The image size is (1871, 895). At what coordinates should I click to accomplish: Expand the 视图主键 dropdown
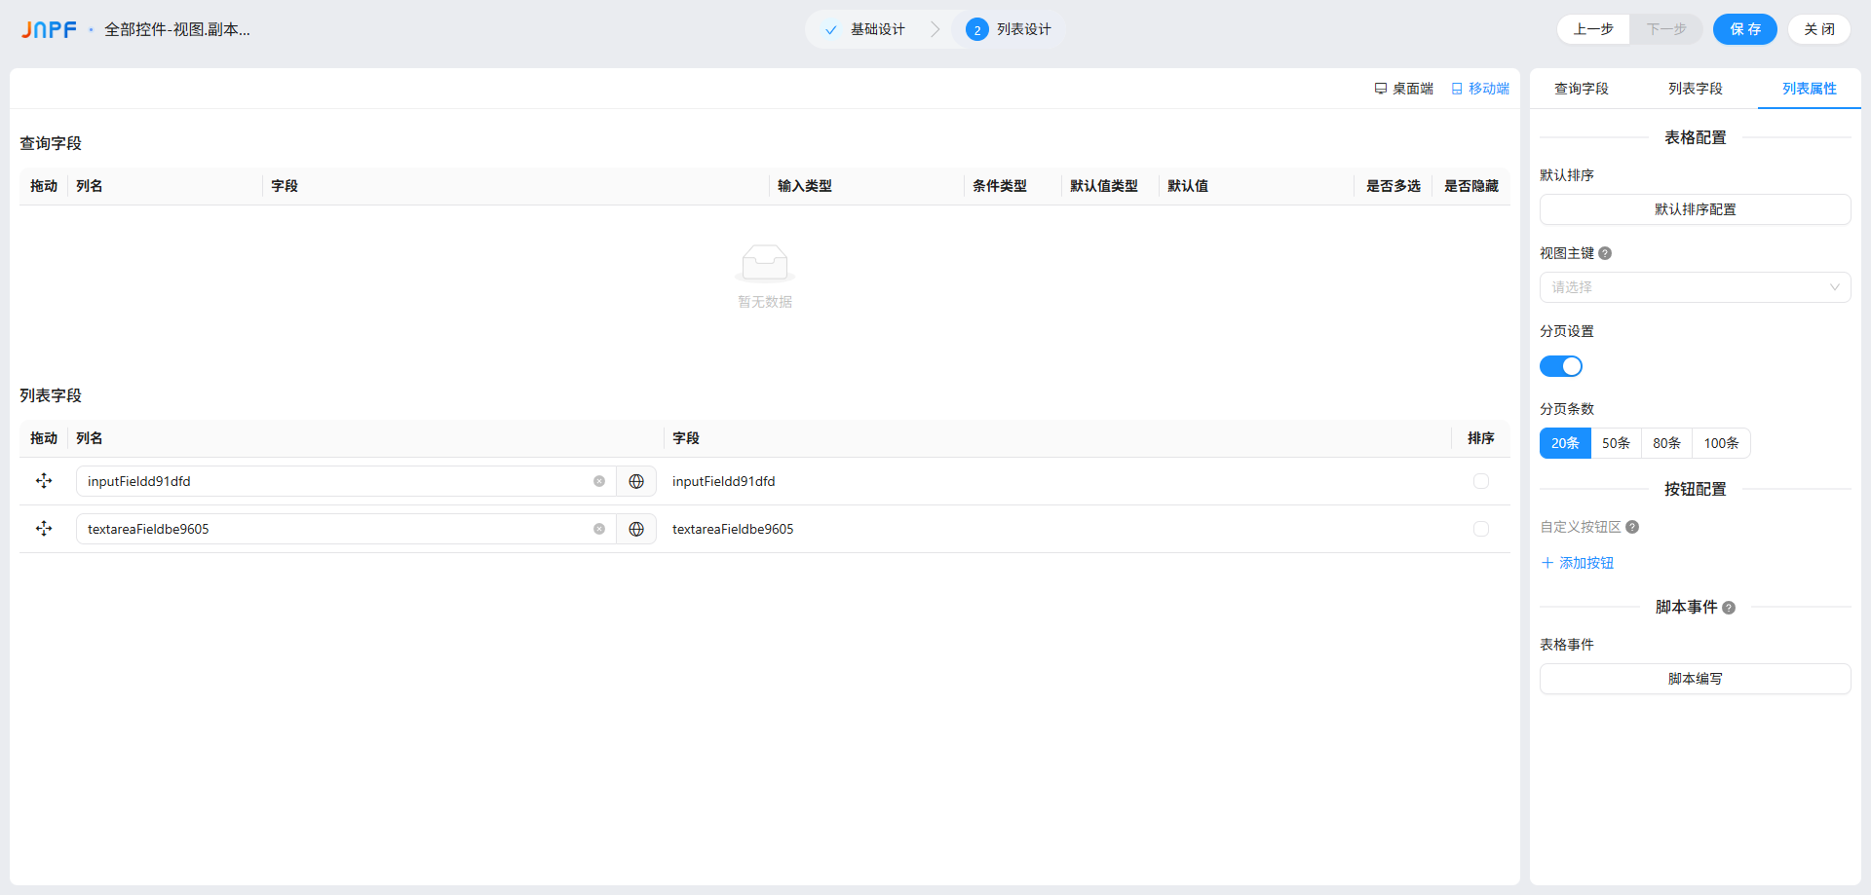click(1695, 287)
